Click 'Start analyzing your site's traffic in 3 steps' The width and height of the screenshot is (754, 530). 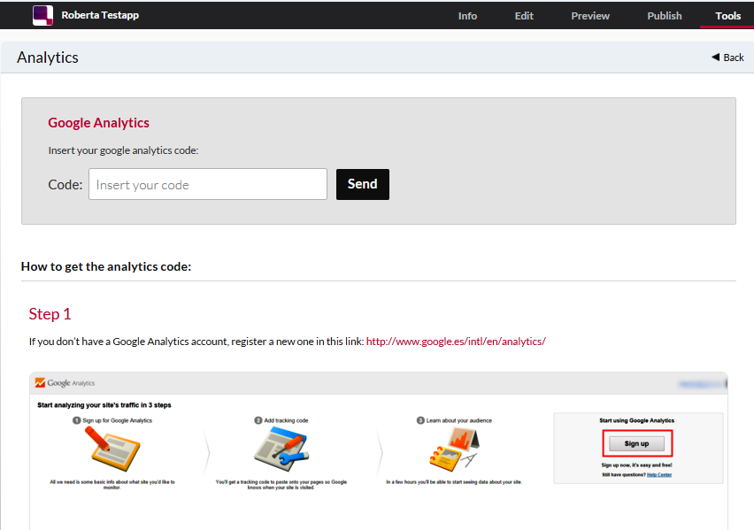click(x=104, y=405)
